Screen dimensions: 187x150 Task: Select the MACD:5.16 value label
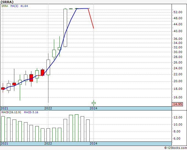point(31,112)
